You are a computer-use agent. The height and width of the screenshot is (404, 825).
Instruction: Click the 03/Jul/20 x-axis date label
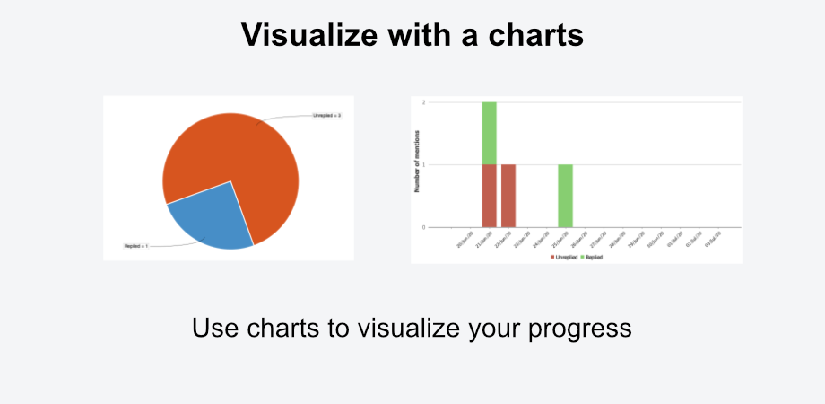coord(713,239)
